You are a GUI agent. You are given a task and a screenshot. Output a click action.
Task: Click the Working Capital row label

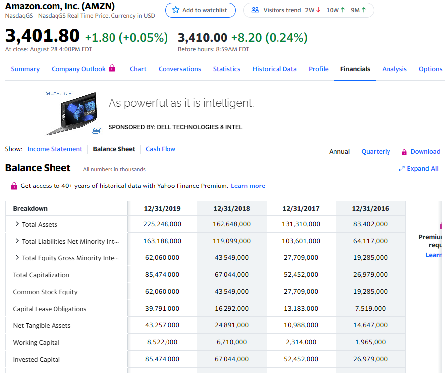[x=36, y=342]
